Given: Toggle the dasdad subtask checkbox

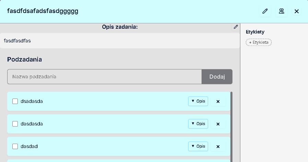Looking at the screenshot, I should click(x=15, y=146).
